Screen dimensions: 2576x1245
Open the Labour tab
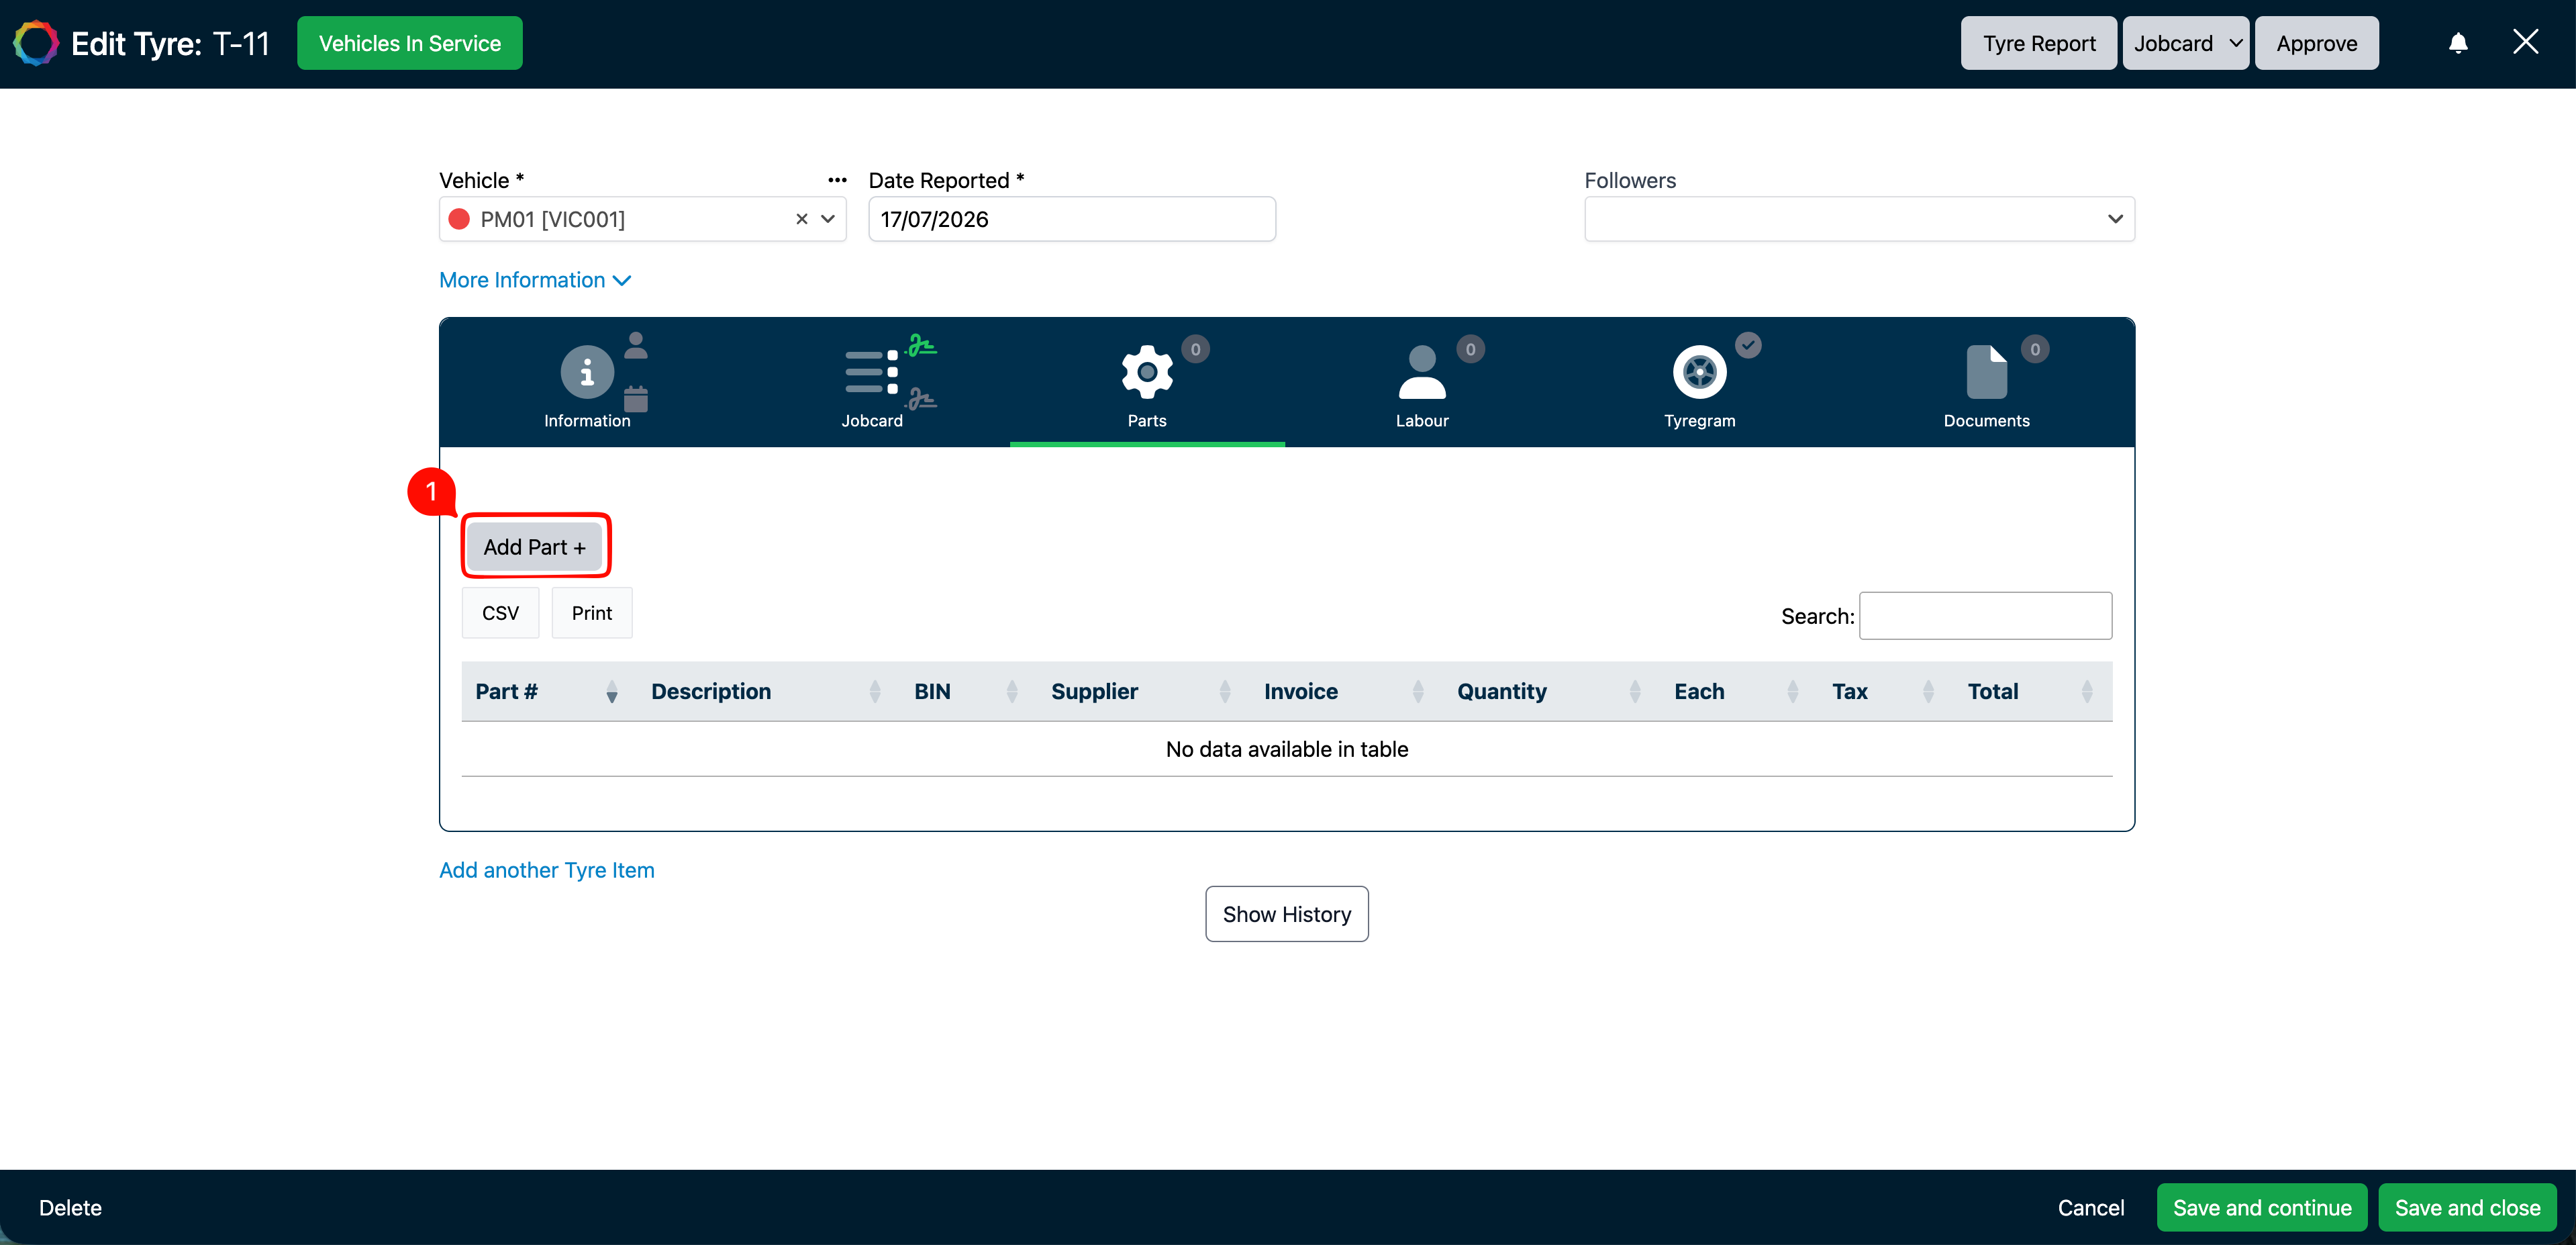1422,385
